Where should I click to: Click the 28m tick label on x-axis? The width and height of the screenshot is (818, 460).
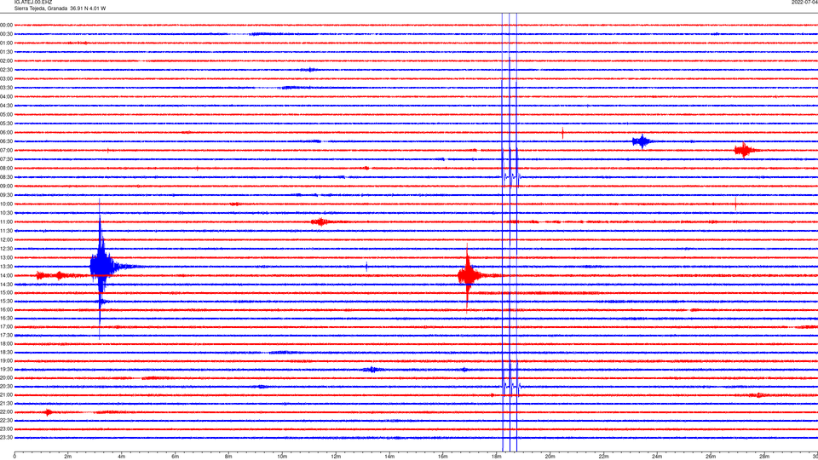pos(764,457)
